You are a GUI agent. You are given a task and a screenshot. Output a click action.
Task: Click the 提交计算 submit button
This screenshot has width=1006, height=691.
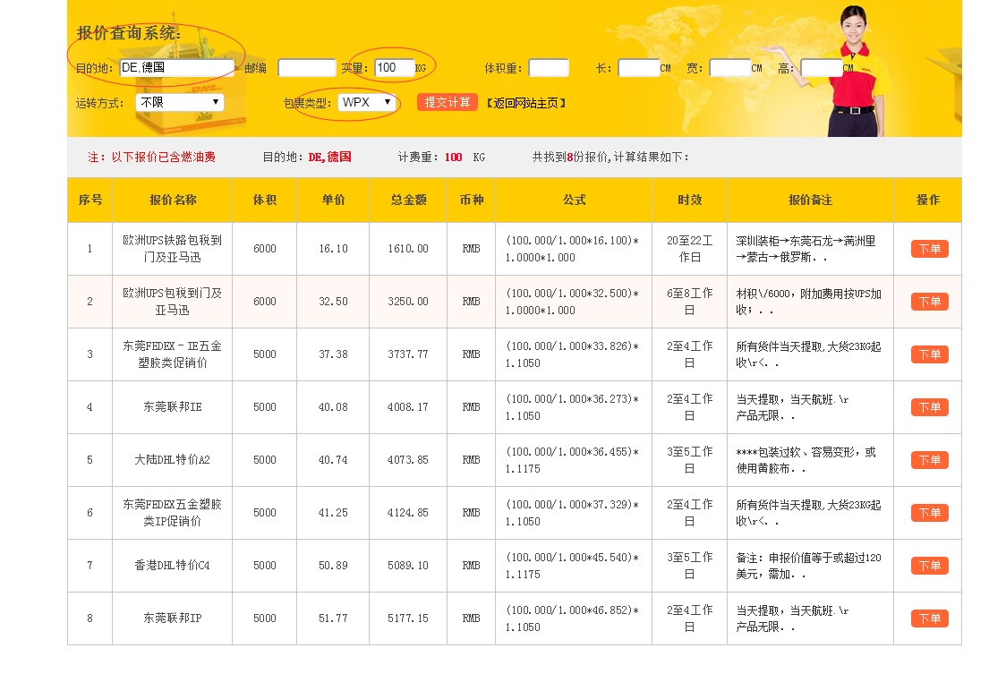pos(448,103)
